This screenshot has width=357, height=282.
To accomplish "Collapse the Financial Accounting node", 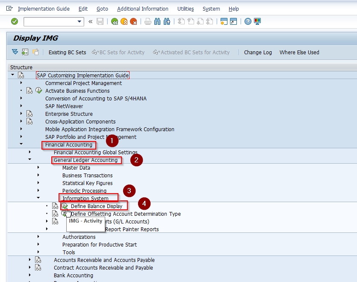I will coord(21,144).
